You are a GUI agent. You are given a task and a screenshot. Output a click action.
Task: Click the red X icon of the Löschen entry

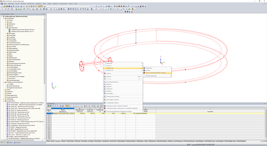pyautogui.click(x=105, y=73)
